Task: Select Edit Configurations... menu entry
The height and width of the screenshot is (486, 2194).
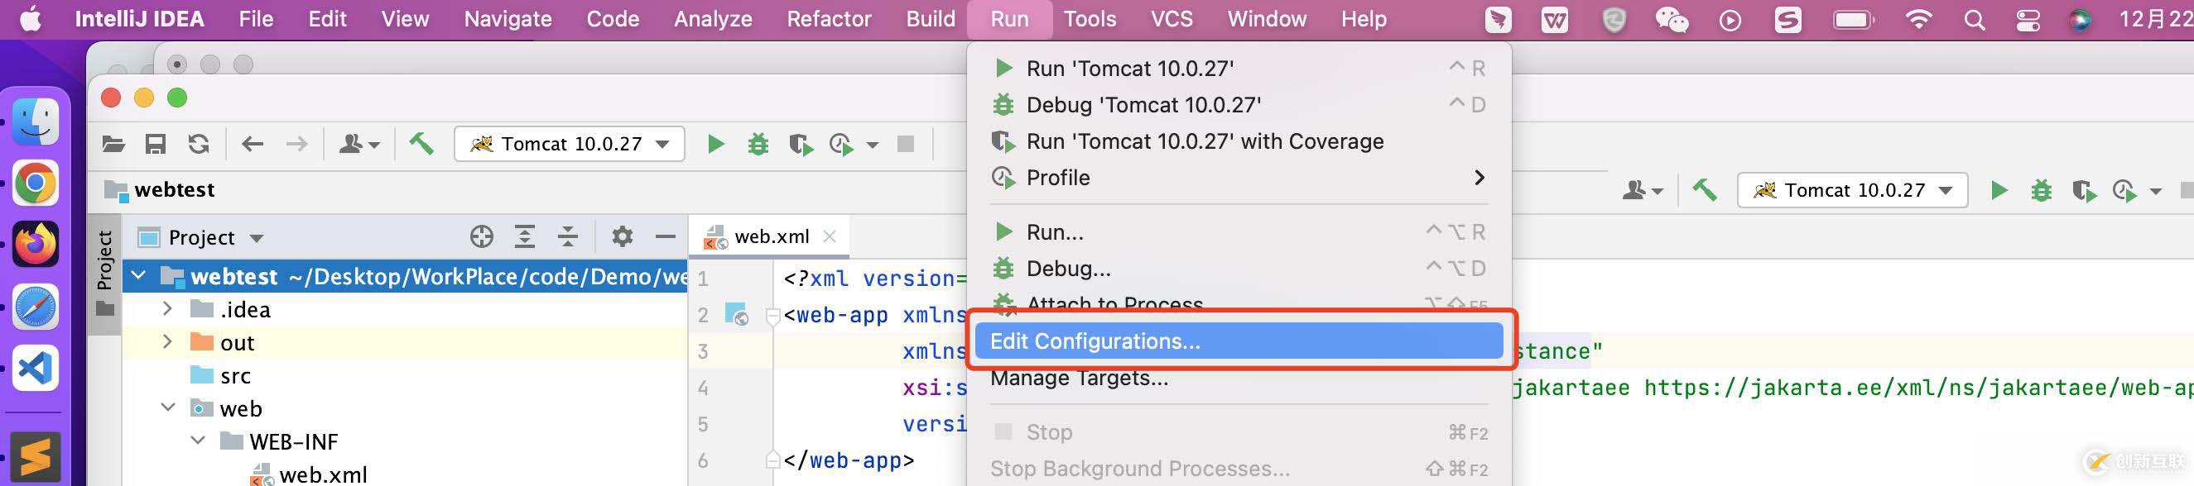Action: pyautogui.click(x=1239, y=341)
